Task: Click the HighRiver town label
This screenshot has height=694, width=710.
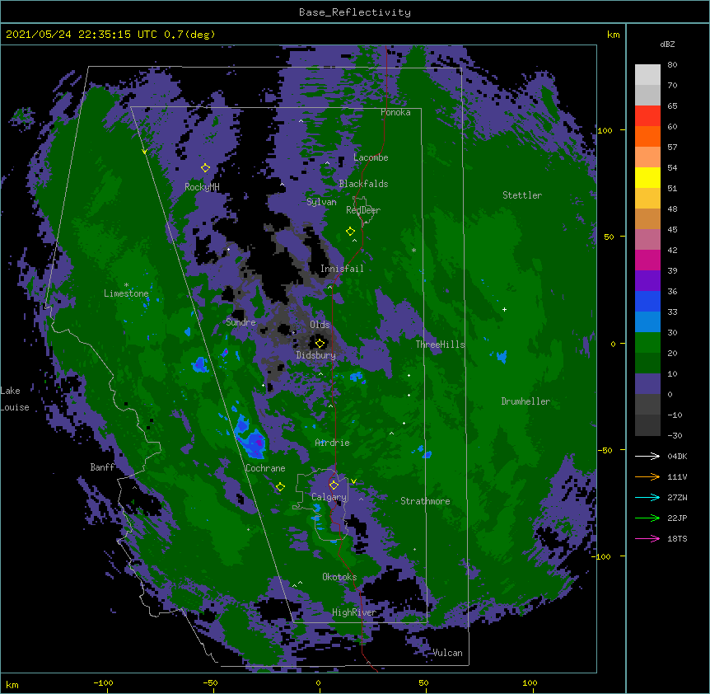Action: coord(354,612)
